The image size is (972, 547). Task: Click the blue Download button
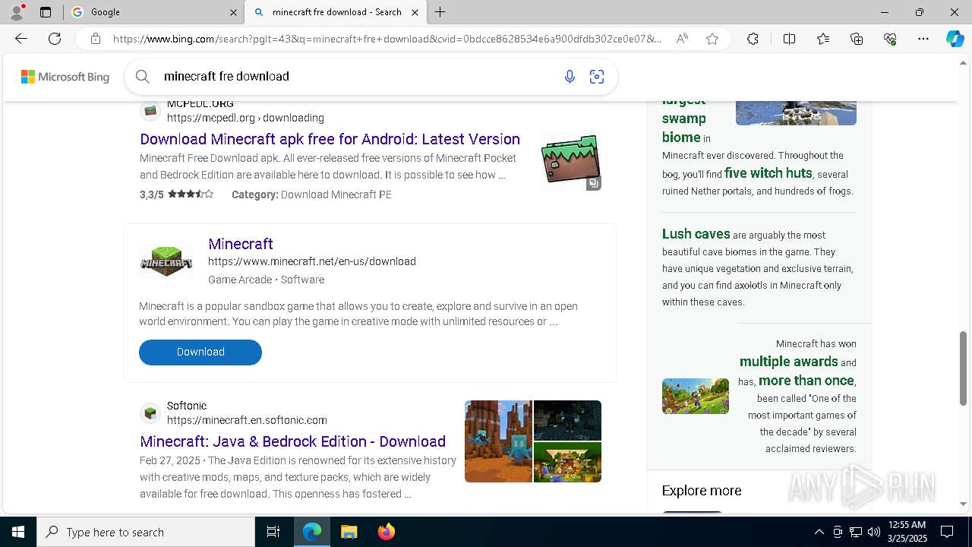200,352
